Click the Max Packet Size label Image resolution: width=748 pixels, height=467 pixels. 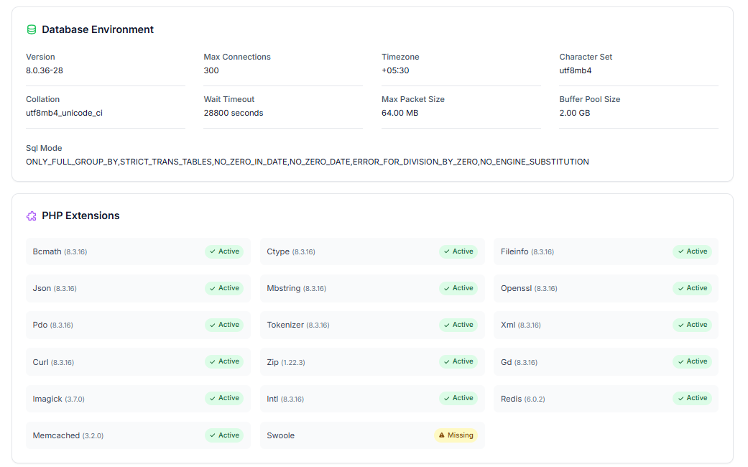pos(413,99)
